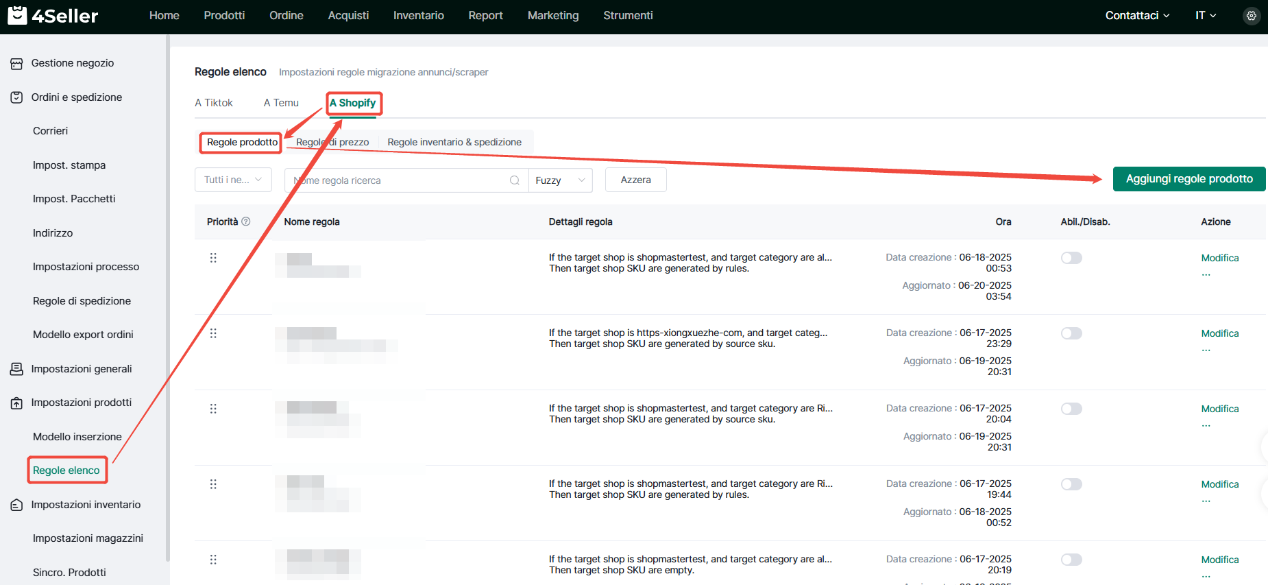Open more actions ellipsis for rule created 19:44
This screenshot has height=585, width=1268.
1206,501
